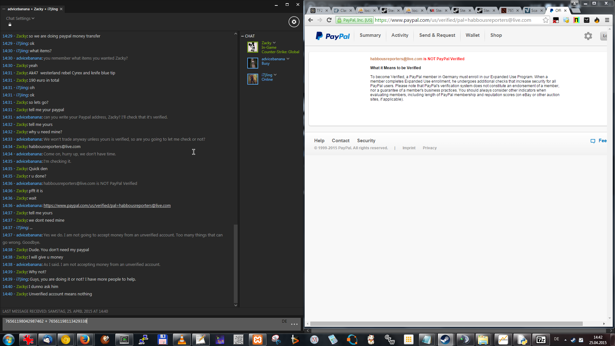
Task: Bookmark page with the star icon
Action: pos(545,20)
